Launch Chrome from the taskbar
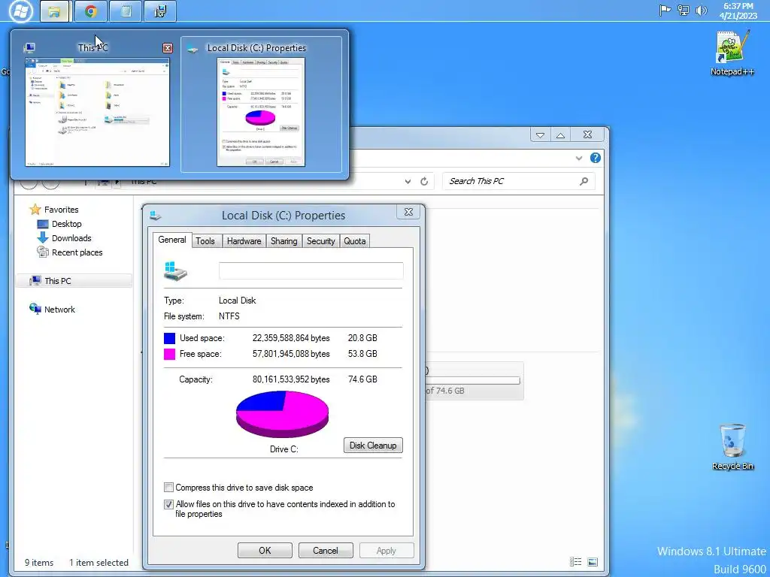The height and width of the screenshot is (577, 770). pyautogui.click(x=91, y=11)
